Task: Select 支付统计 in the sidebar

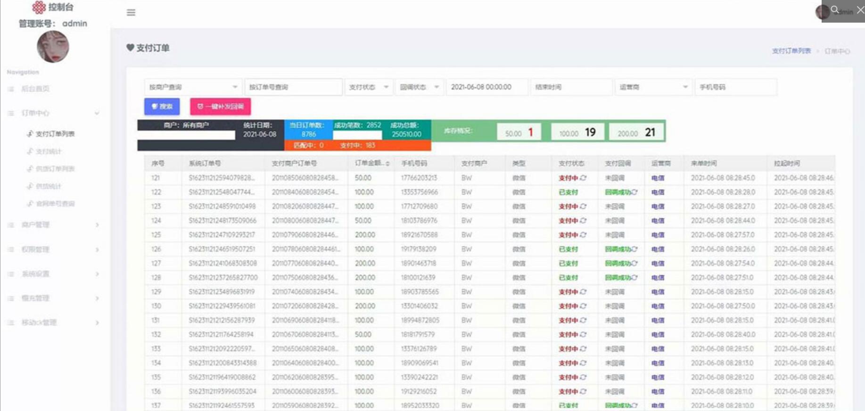Action: coord(49,151)
